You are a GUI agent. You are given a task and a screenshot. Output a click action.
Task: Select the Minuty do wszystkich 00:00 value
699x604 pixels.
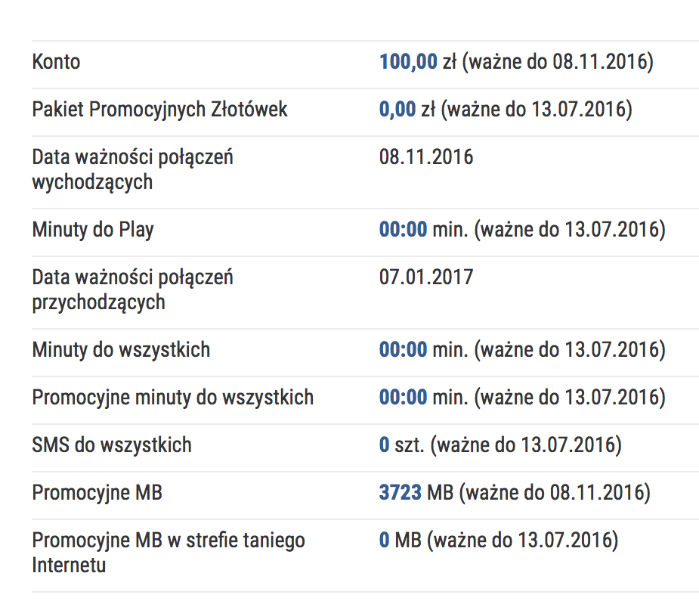[404, 350]
